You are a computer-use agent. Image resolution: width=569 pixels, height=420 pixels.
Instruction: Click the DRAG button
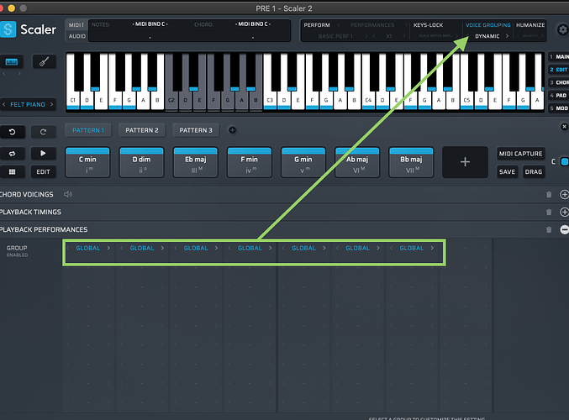[x=534, y=172]
